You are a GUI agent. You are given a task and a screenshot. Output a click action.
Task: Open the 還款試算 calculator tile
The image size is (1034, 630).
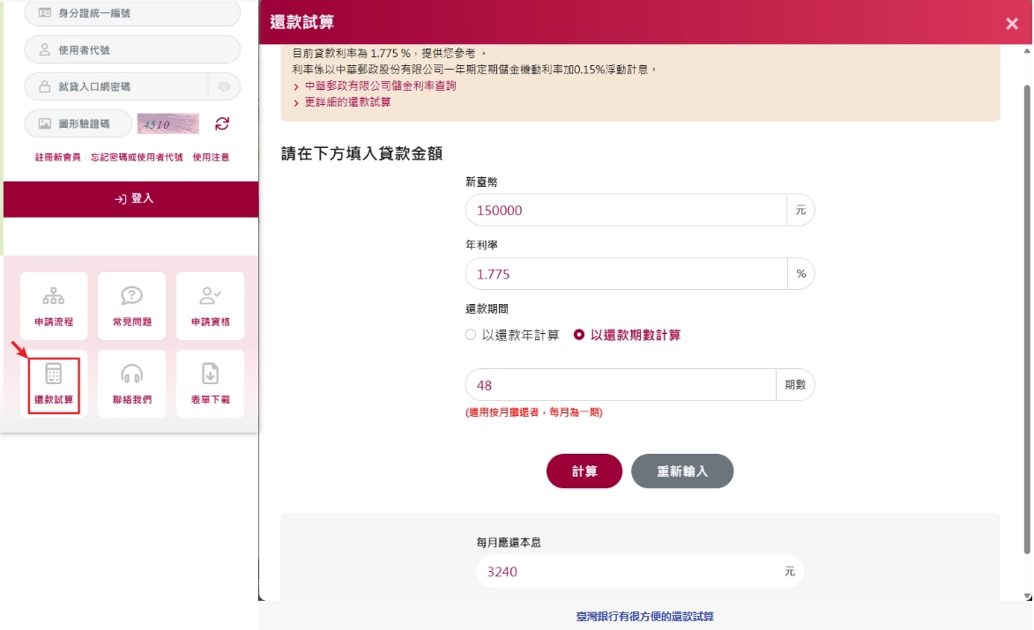[x=54, y=385]
